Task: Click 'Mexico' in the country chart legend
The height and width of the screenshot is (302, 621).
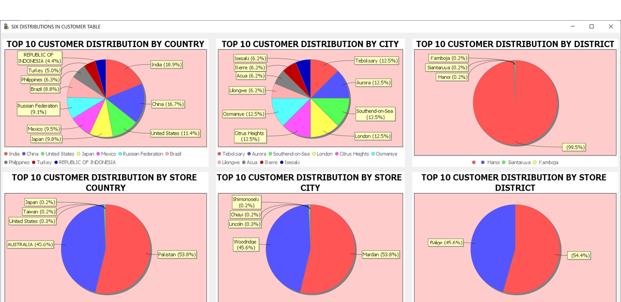Action: click(x=108, y=154)
